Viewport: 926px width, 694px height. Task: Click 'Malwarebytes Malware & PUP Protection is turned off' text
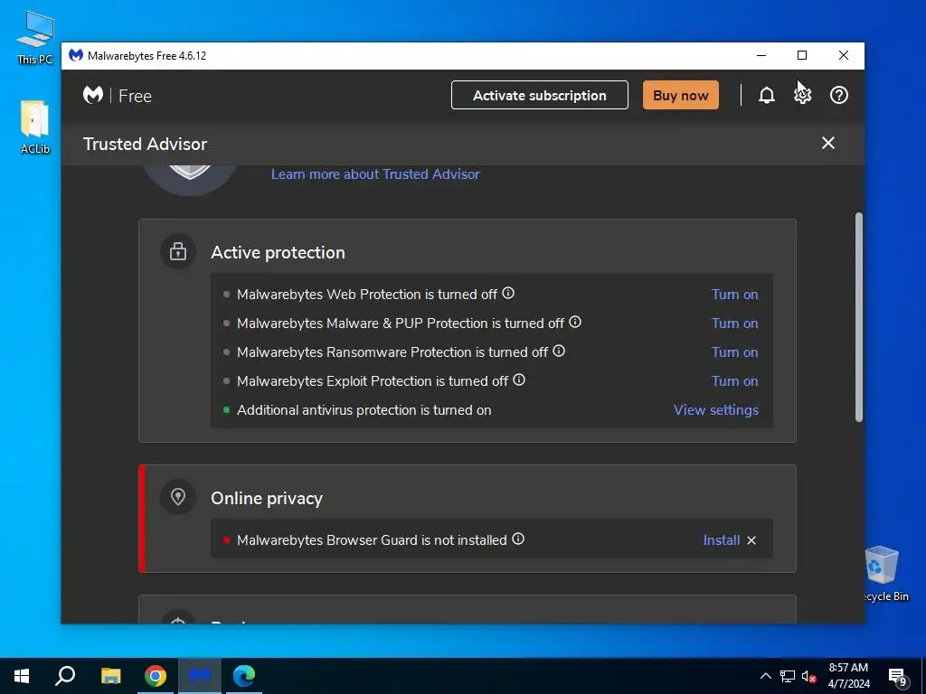pyautogui.click(x=401, y=324)
